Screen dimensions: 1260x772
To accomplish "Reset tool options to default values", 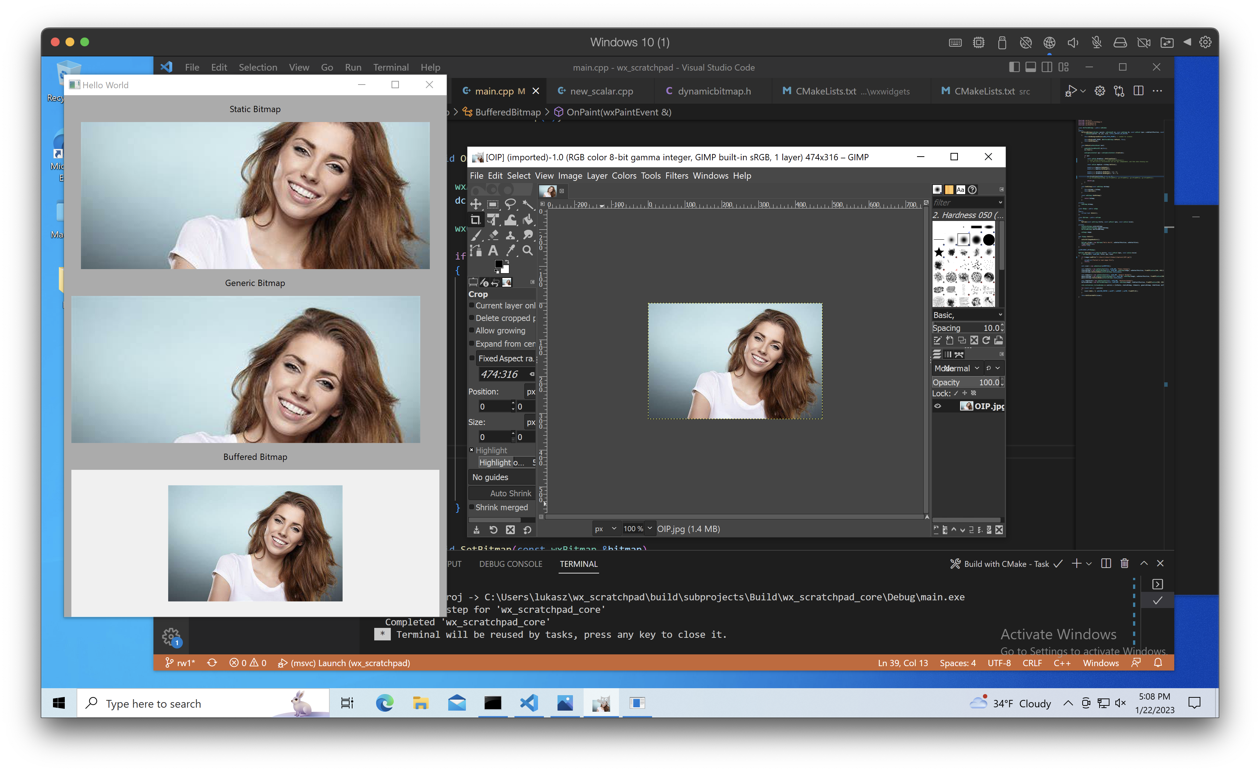I will point(527,530).
